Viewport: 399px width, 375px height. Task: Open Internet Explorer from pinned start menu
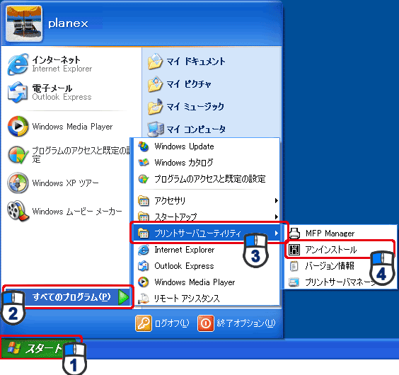pos(18,64)
